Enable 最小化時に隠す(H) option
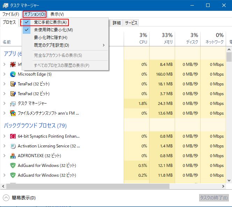Image resolution: width=232 pixels, height=207 pixels. [50, 37]
